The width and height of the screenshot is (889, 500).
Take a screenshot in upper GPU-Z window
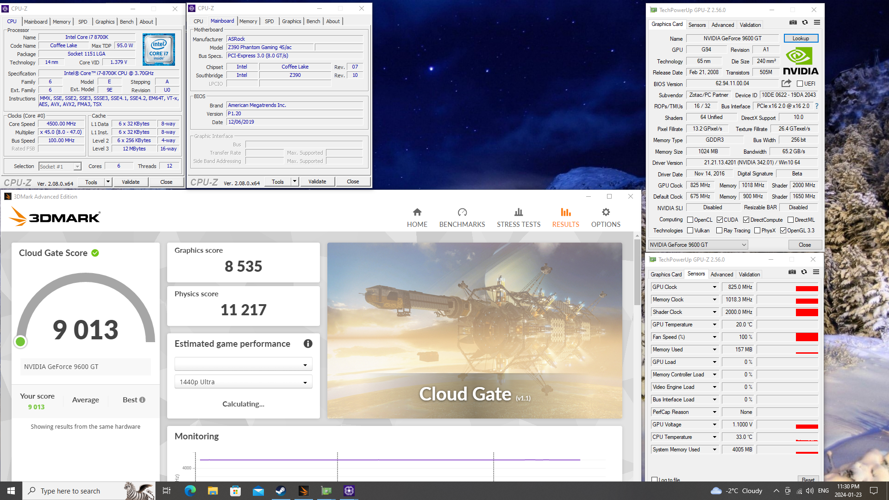793,22
